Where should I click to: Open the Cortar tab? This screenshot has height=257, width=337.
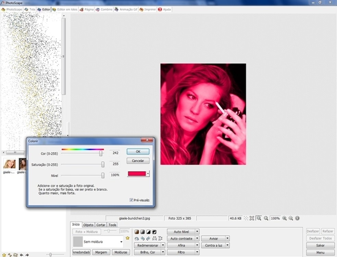coord(101,225)
